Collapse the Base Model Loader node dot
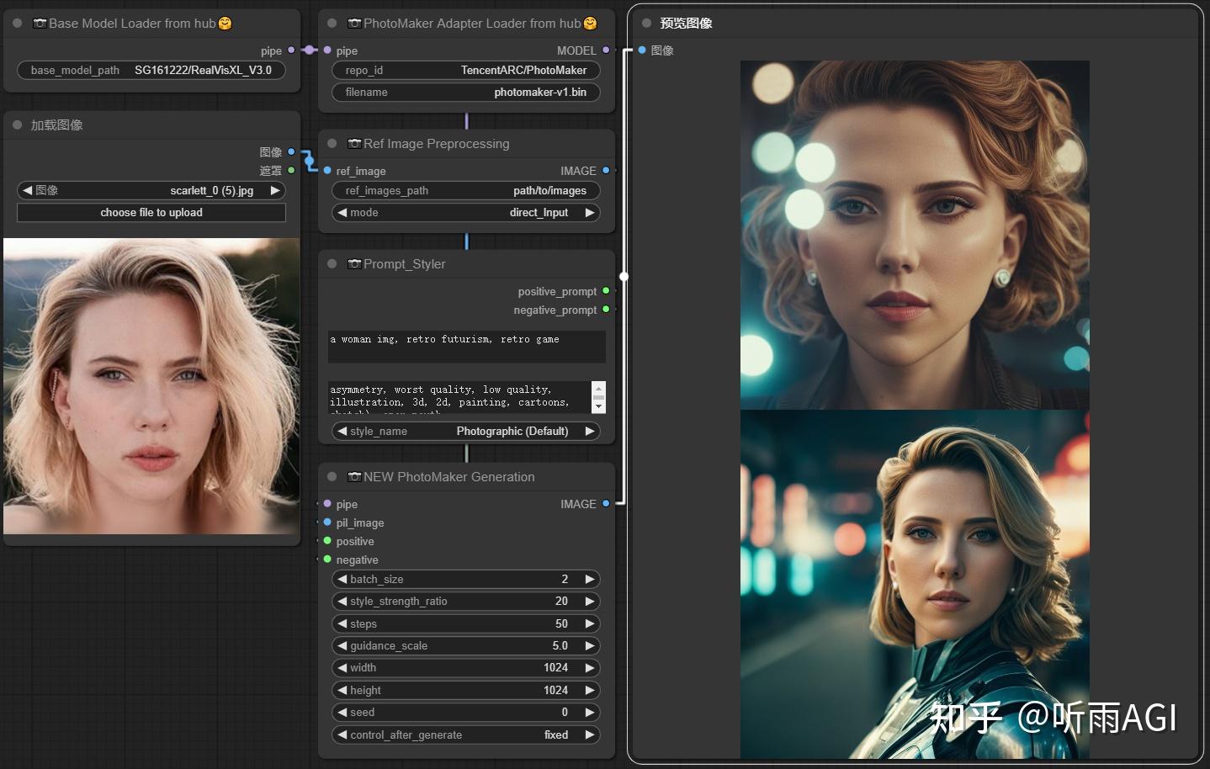The image size is (1210, 769). pyautogui.click(x=17, y=24)
